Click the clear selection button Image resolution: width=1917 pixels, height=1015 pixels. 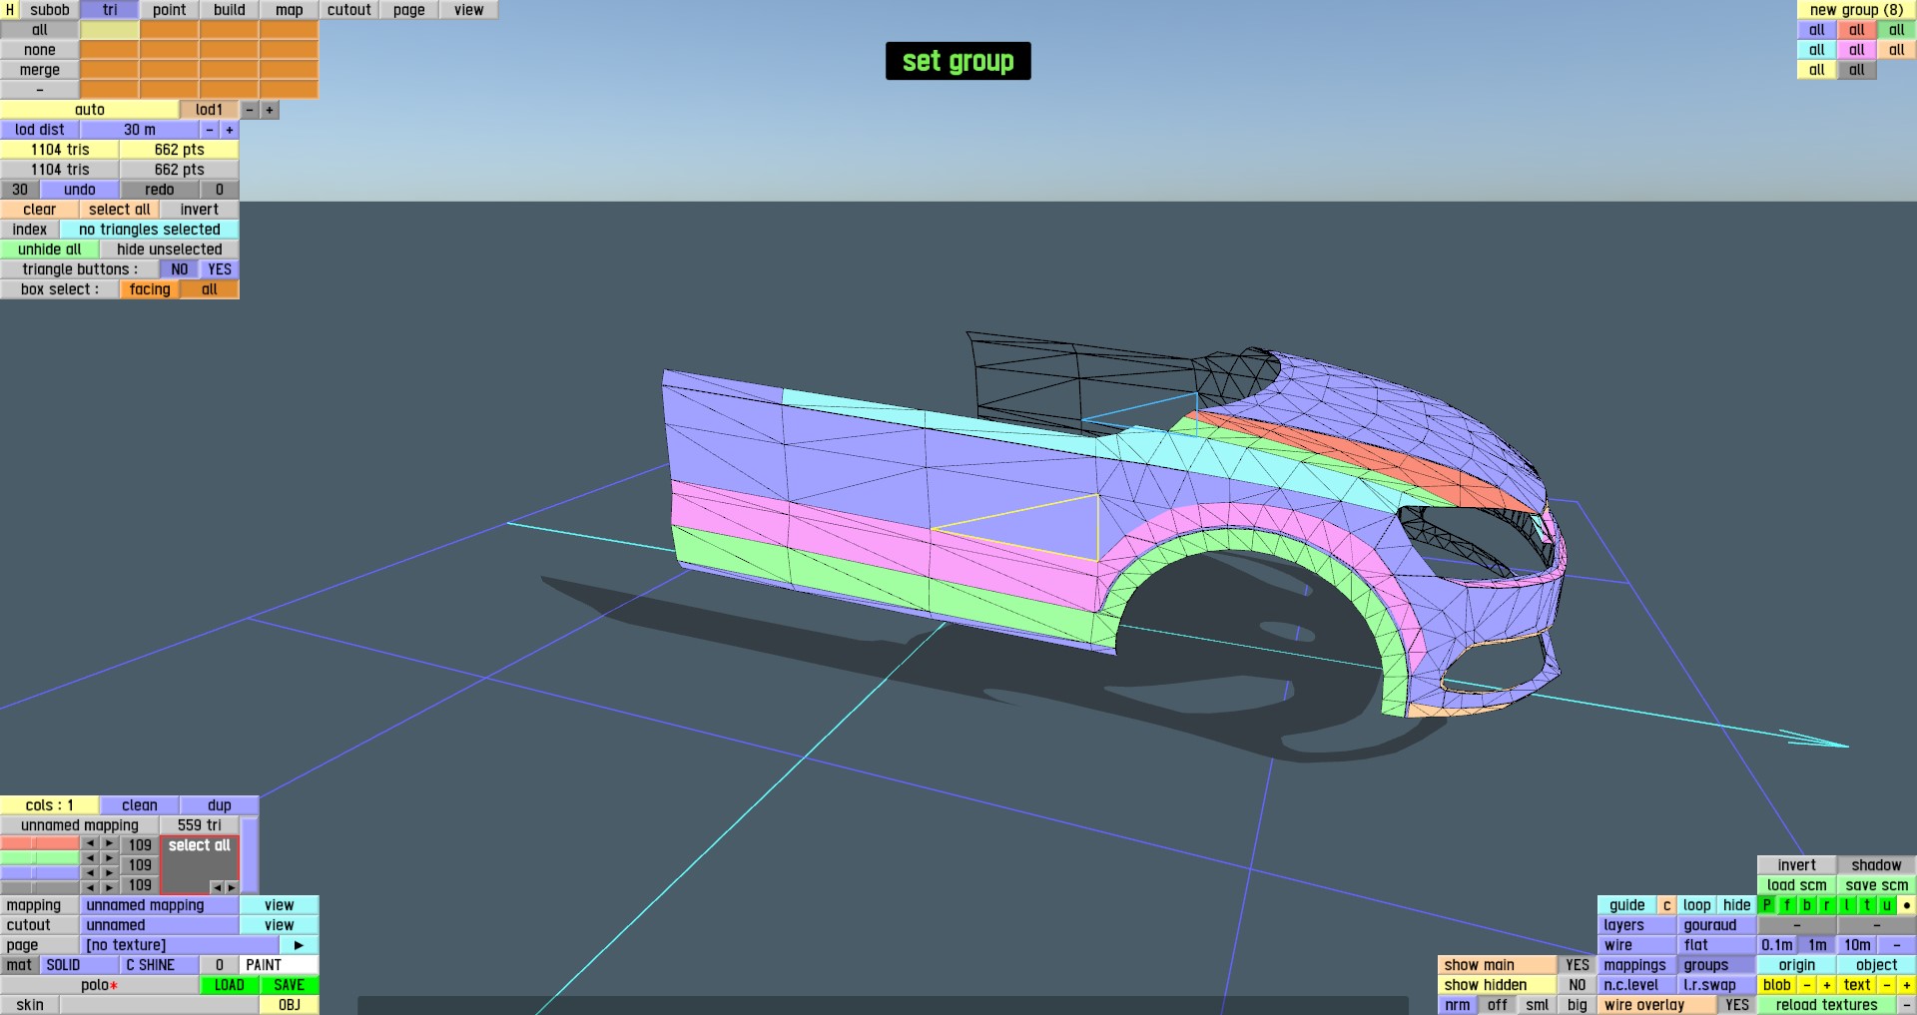coord(40,210)
